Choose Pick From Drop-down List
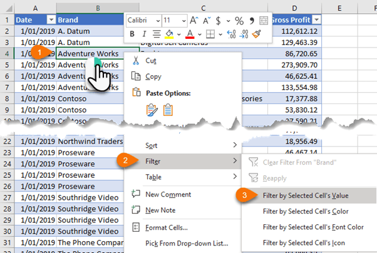Image resolution: width=377 pixels, height=253 pixels. click(x=183, y=244)
